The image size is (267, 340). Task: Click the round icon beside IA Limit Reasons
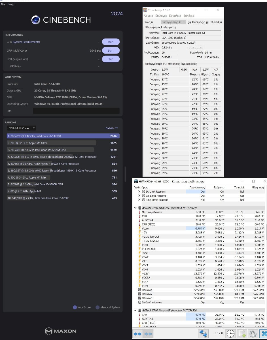point(144,192)
